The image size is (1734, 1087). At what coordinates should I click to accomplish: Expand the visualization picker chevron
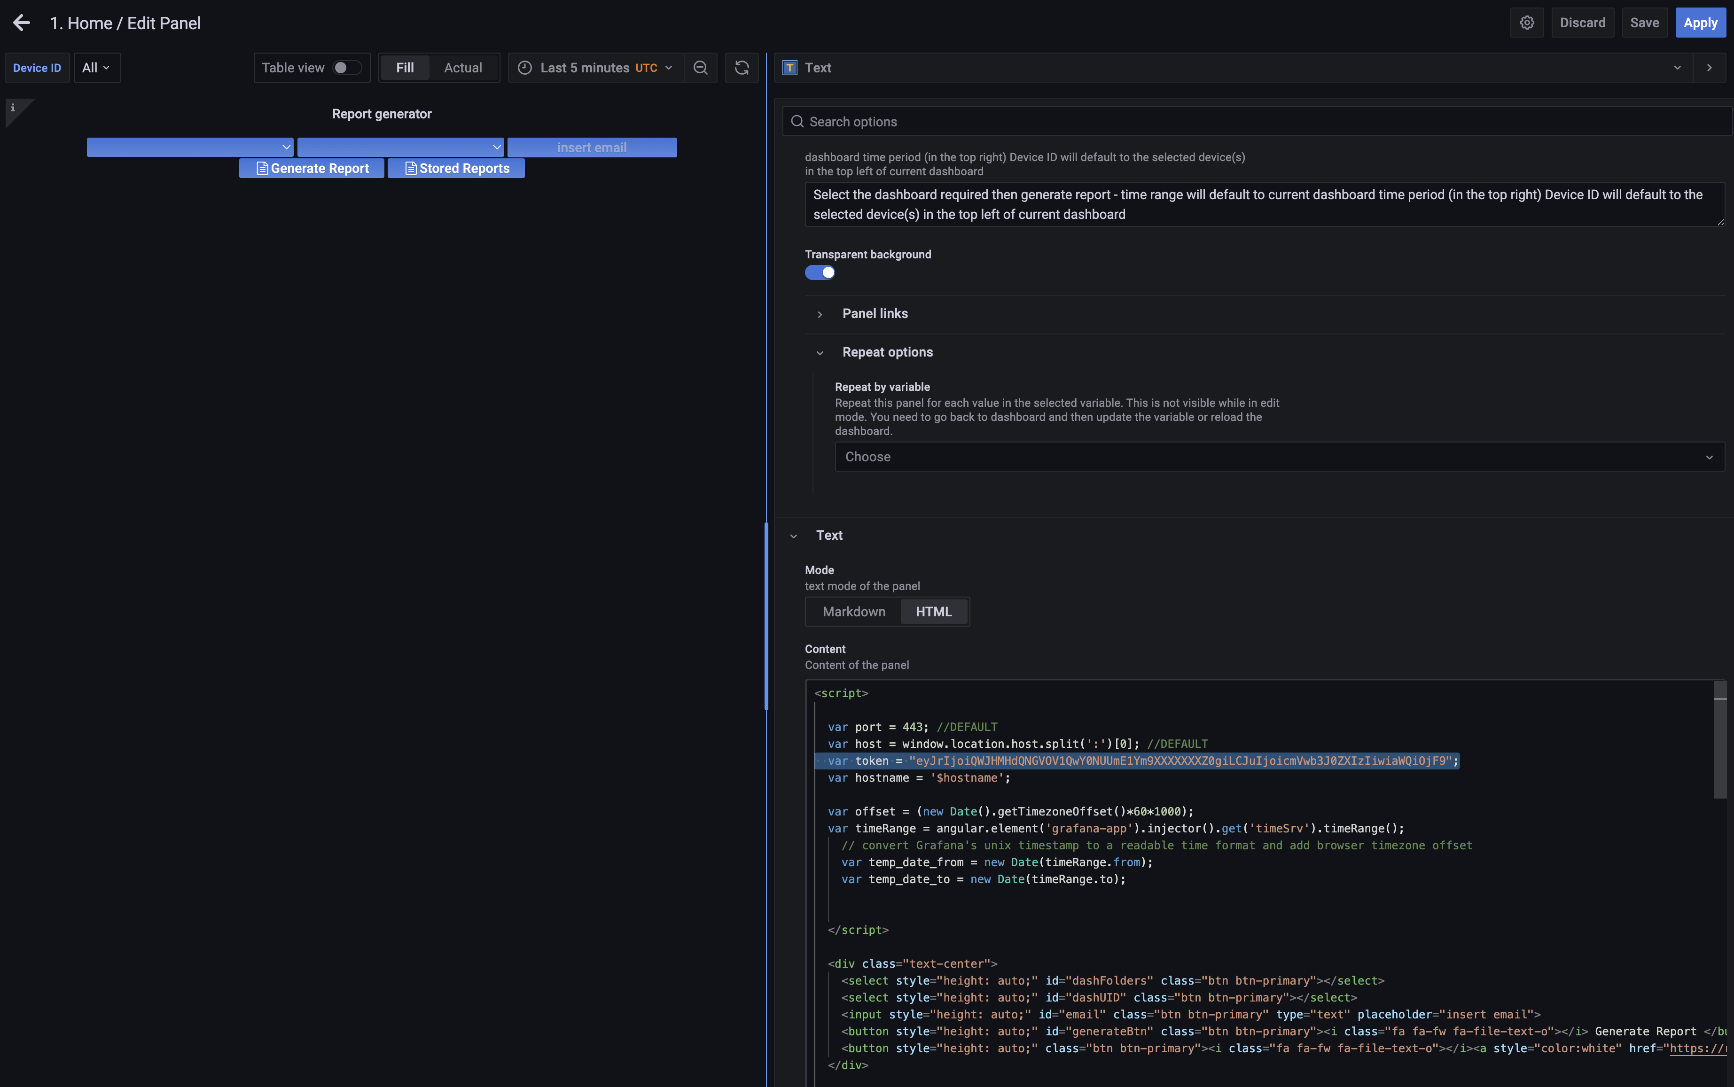(1677, 68)
